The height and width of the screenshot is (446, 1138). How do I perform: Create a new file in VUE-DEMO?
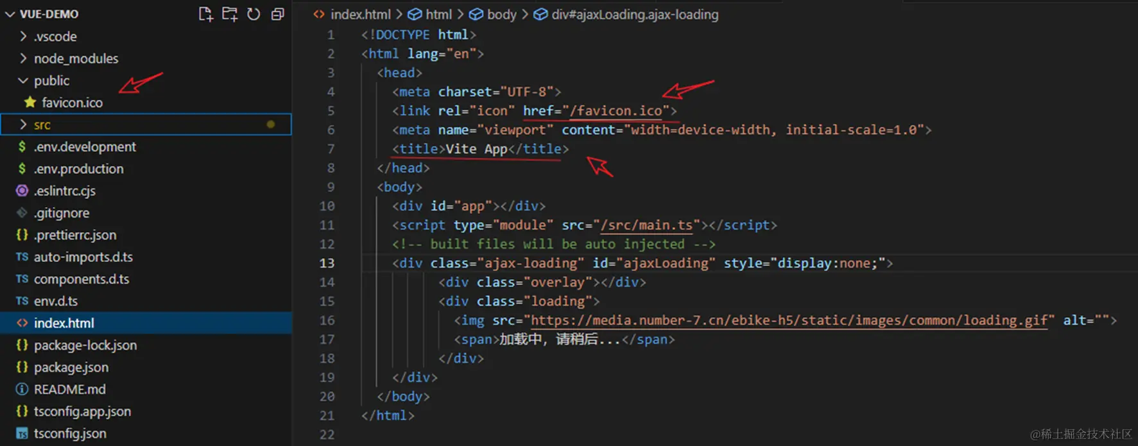(x=206, y=14)
